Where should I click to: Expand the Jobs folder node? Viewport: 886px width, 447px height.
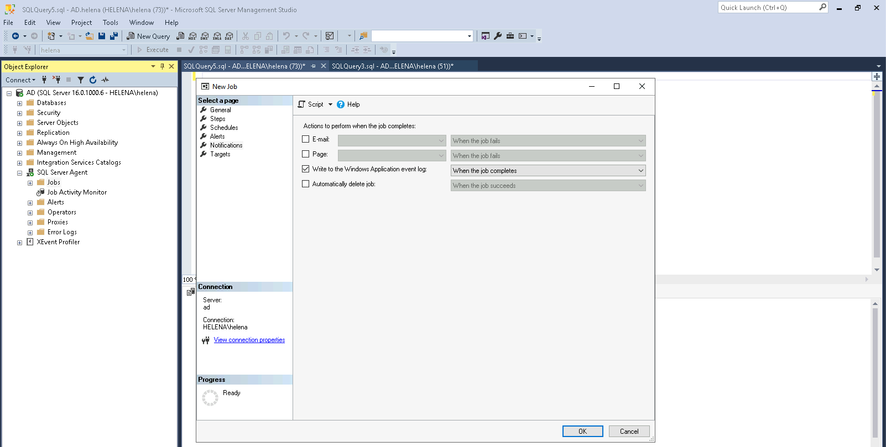pos(30,183)
